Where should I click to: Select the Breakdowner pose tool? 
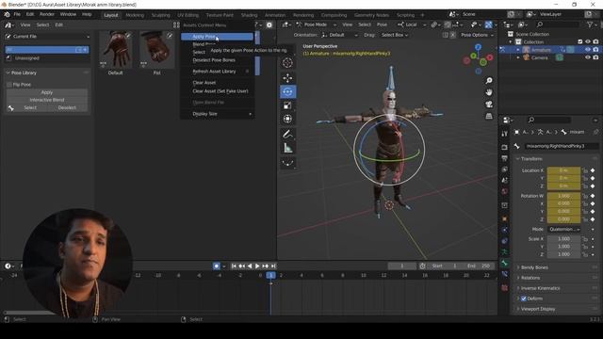click(x=287, y=163)
